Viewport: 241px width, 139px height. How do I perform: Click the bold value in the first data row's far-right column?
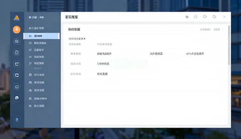pyautogui.click(x=195, y=54)
